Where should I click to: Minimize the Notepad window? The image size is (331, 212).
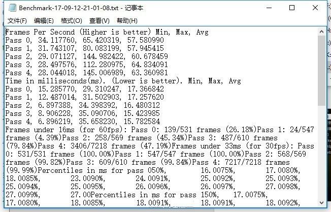point(269,8)
